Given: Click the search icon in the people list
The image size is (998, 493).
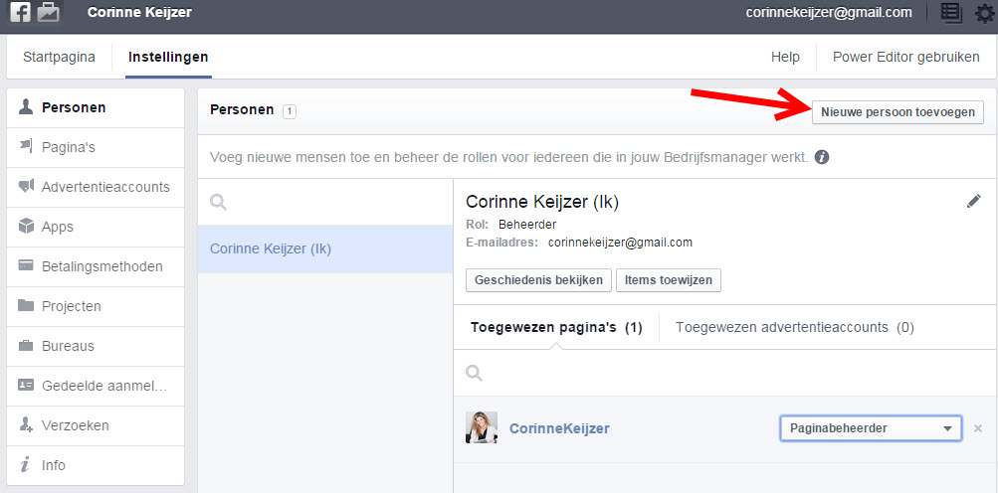Looking at the screenshot, I should click(218, 203).
